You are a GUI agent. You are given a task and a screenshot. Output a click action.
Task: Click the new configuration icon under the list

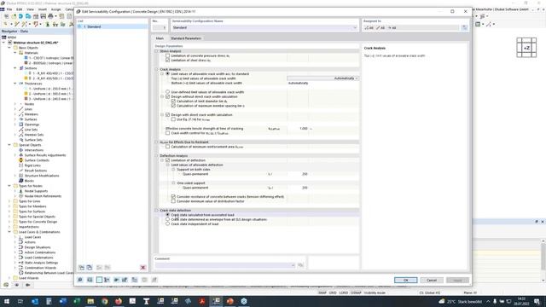click(x=82, y=267)
